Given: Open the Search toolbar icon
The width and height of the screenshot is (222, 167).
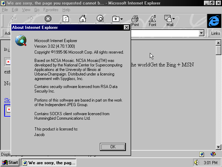Looking at the screenshot, I should 100,18.
